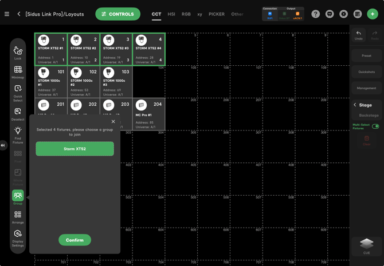The image size is (384, 266).
Task: Expand the left sidebar double-arrow handle
Action: (3, 145)
